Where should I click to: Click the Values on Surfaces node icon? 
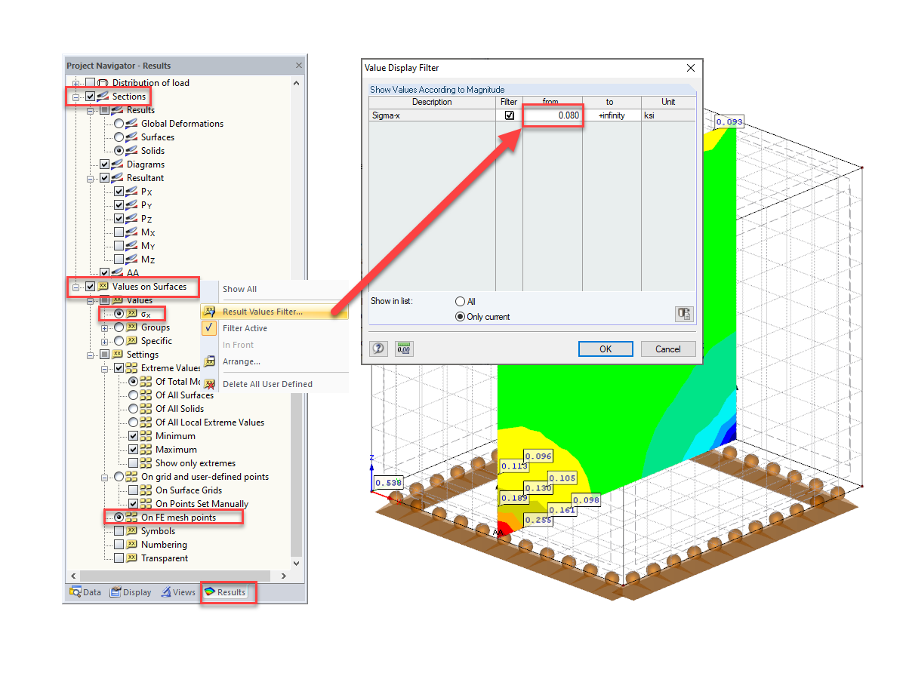pyautogui.click(x=103, y=287)
